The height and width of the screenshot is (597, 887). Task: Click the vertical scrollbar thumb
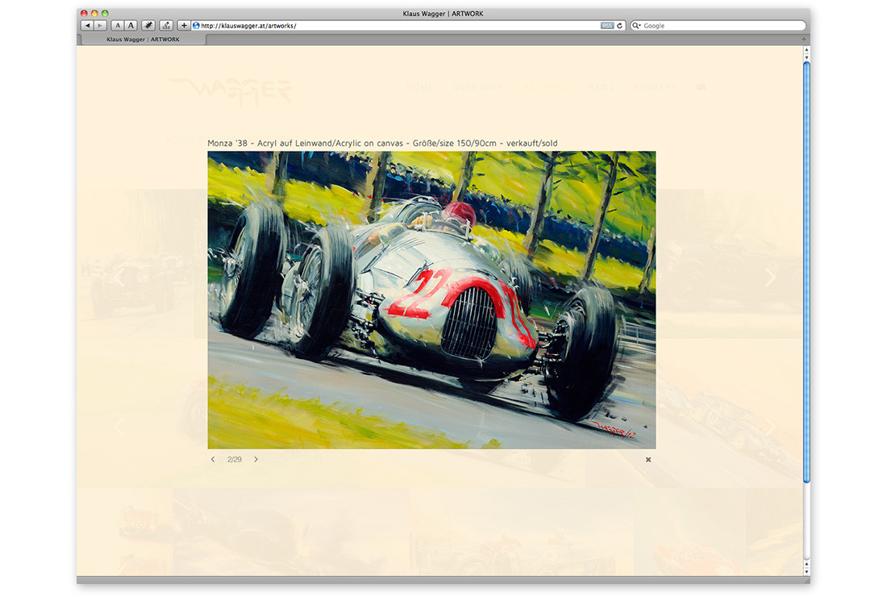[x=806, y=272]
